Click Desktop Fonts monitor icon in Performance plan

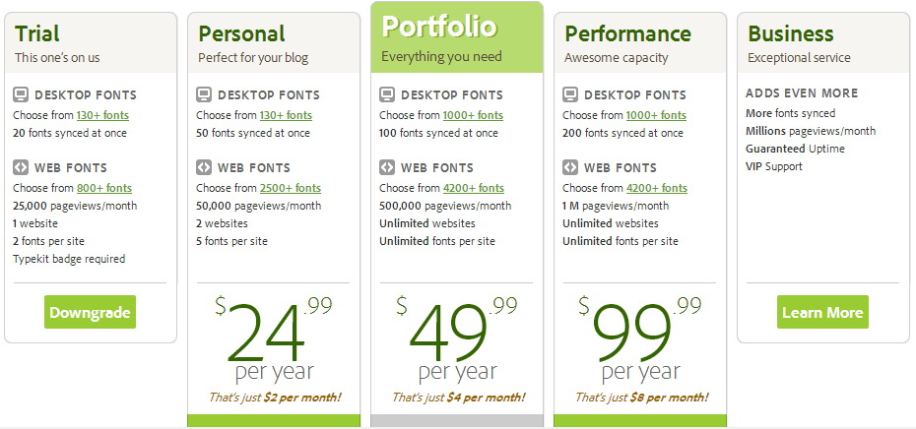click(x=570, y=94)
